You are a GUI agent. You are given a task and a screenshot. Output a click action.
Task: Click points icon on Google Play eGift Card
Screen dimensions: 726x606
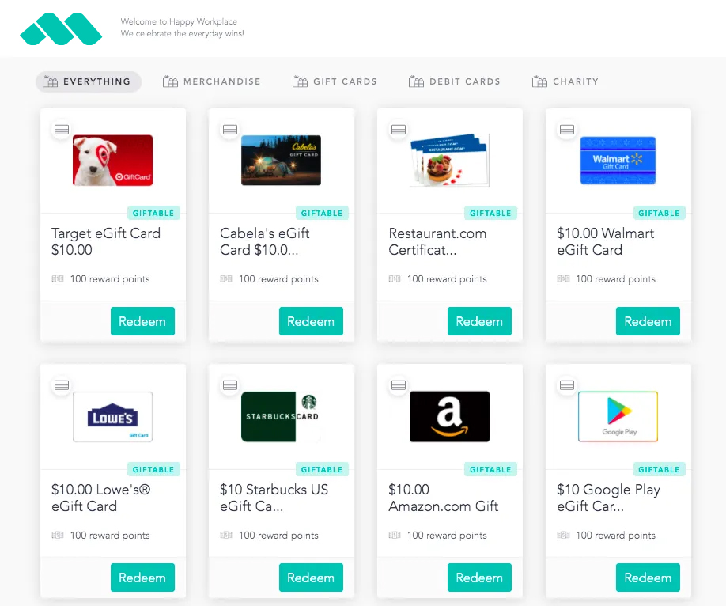[x=563, y=535]
